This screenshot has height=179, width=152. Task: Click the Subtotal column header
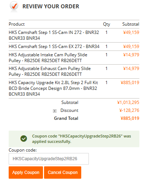click(x=131, y=24)
